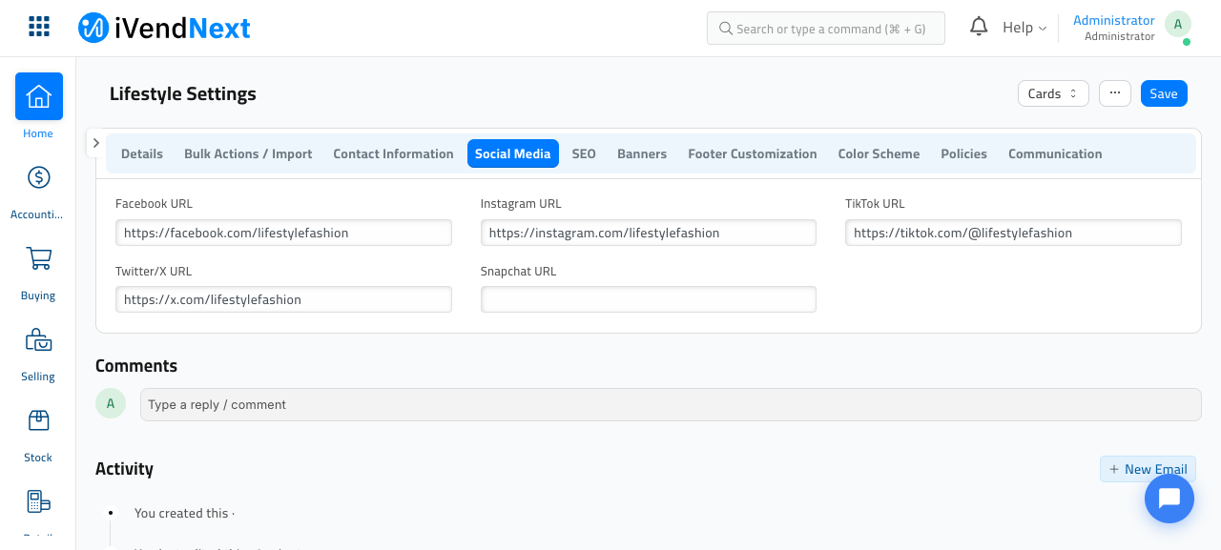The height and width of the screenshot is (550, 1221).
Task: Click the Activity heading
Action: pos(124,469)
